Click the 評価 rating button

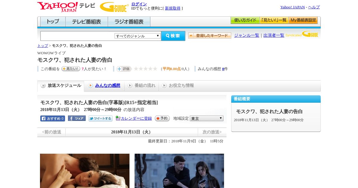pyautogui.click(x=124, y=69)
